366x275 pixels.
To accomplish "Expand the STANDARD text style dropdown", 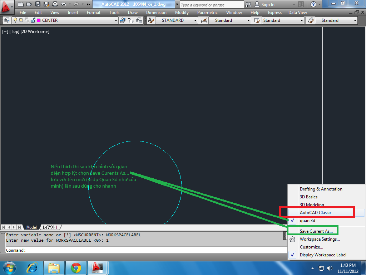I will [195, 20].
